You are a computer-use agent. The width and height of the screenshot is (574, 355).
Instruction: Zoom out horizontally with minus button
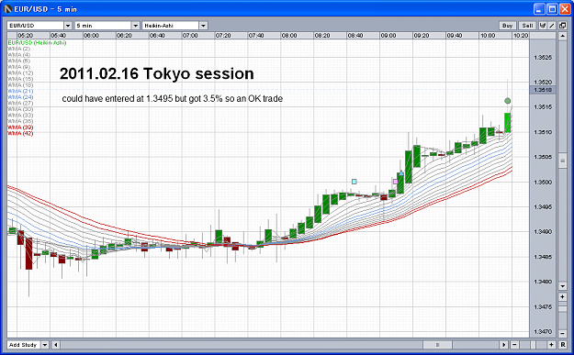point(514,345)
